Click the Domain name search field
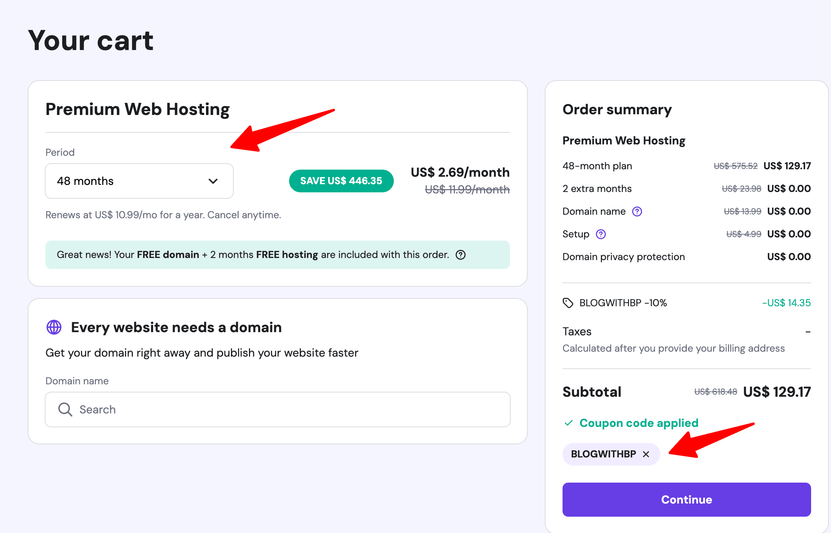This screenshot has width=831, height=533. pyautogui.click(x=278, y=410)
